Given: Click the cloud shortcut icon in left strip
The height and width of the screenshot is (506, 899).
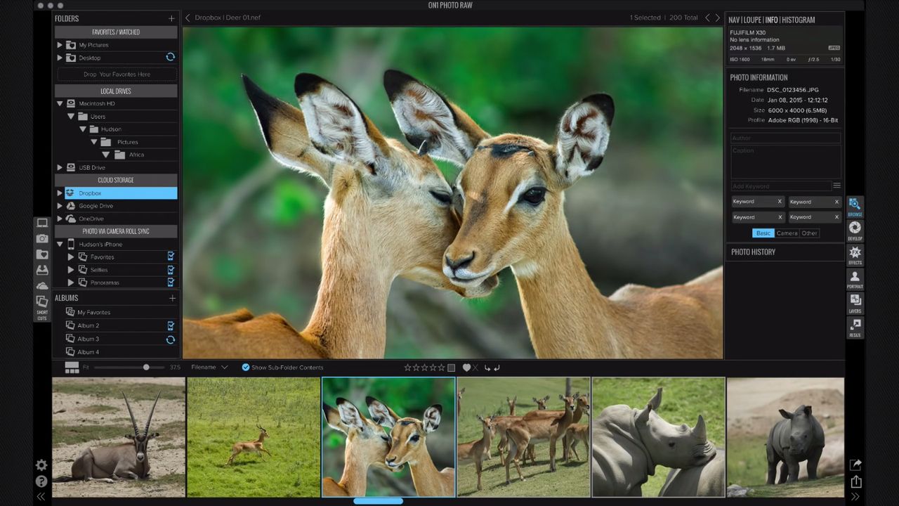Looking at the screenshot, I should click(x=42, y=285).
